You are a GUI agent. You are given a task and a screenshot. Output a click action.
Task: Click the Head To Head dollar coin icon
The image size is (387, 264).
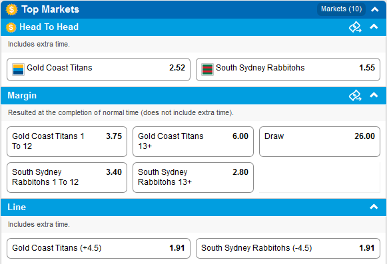click(11, 27)
